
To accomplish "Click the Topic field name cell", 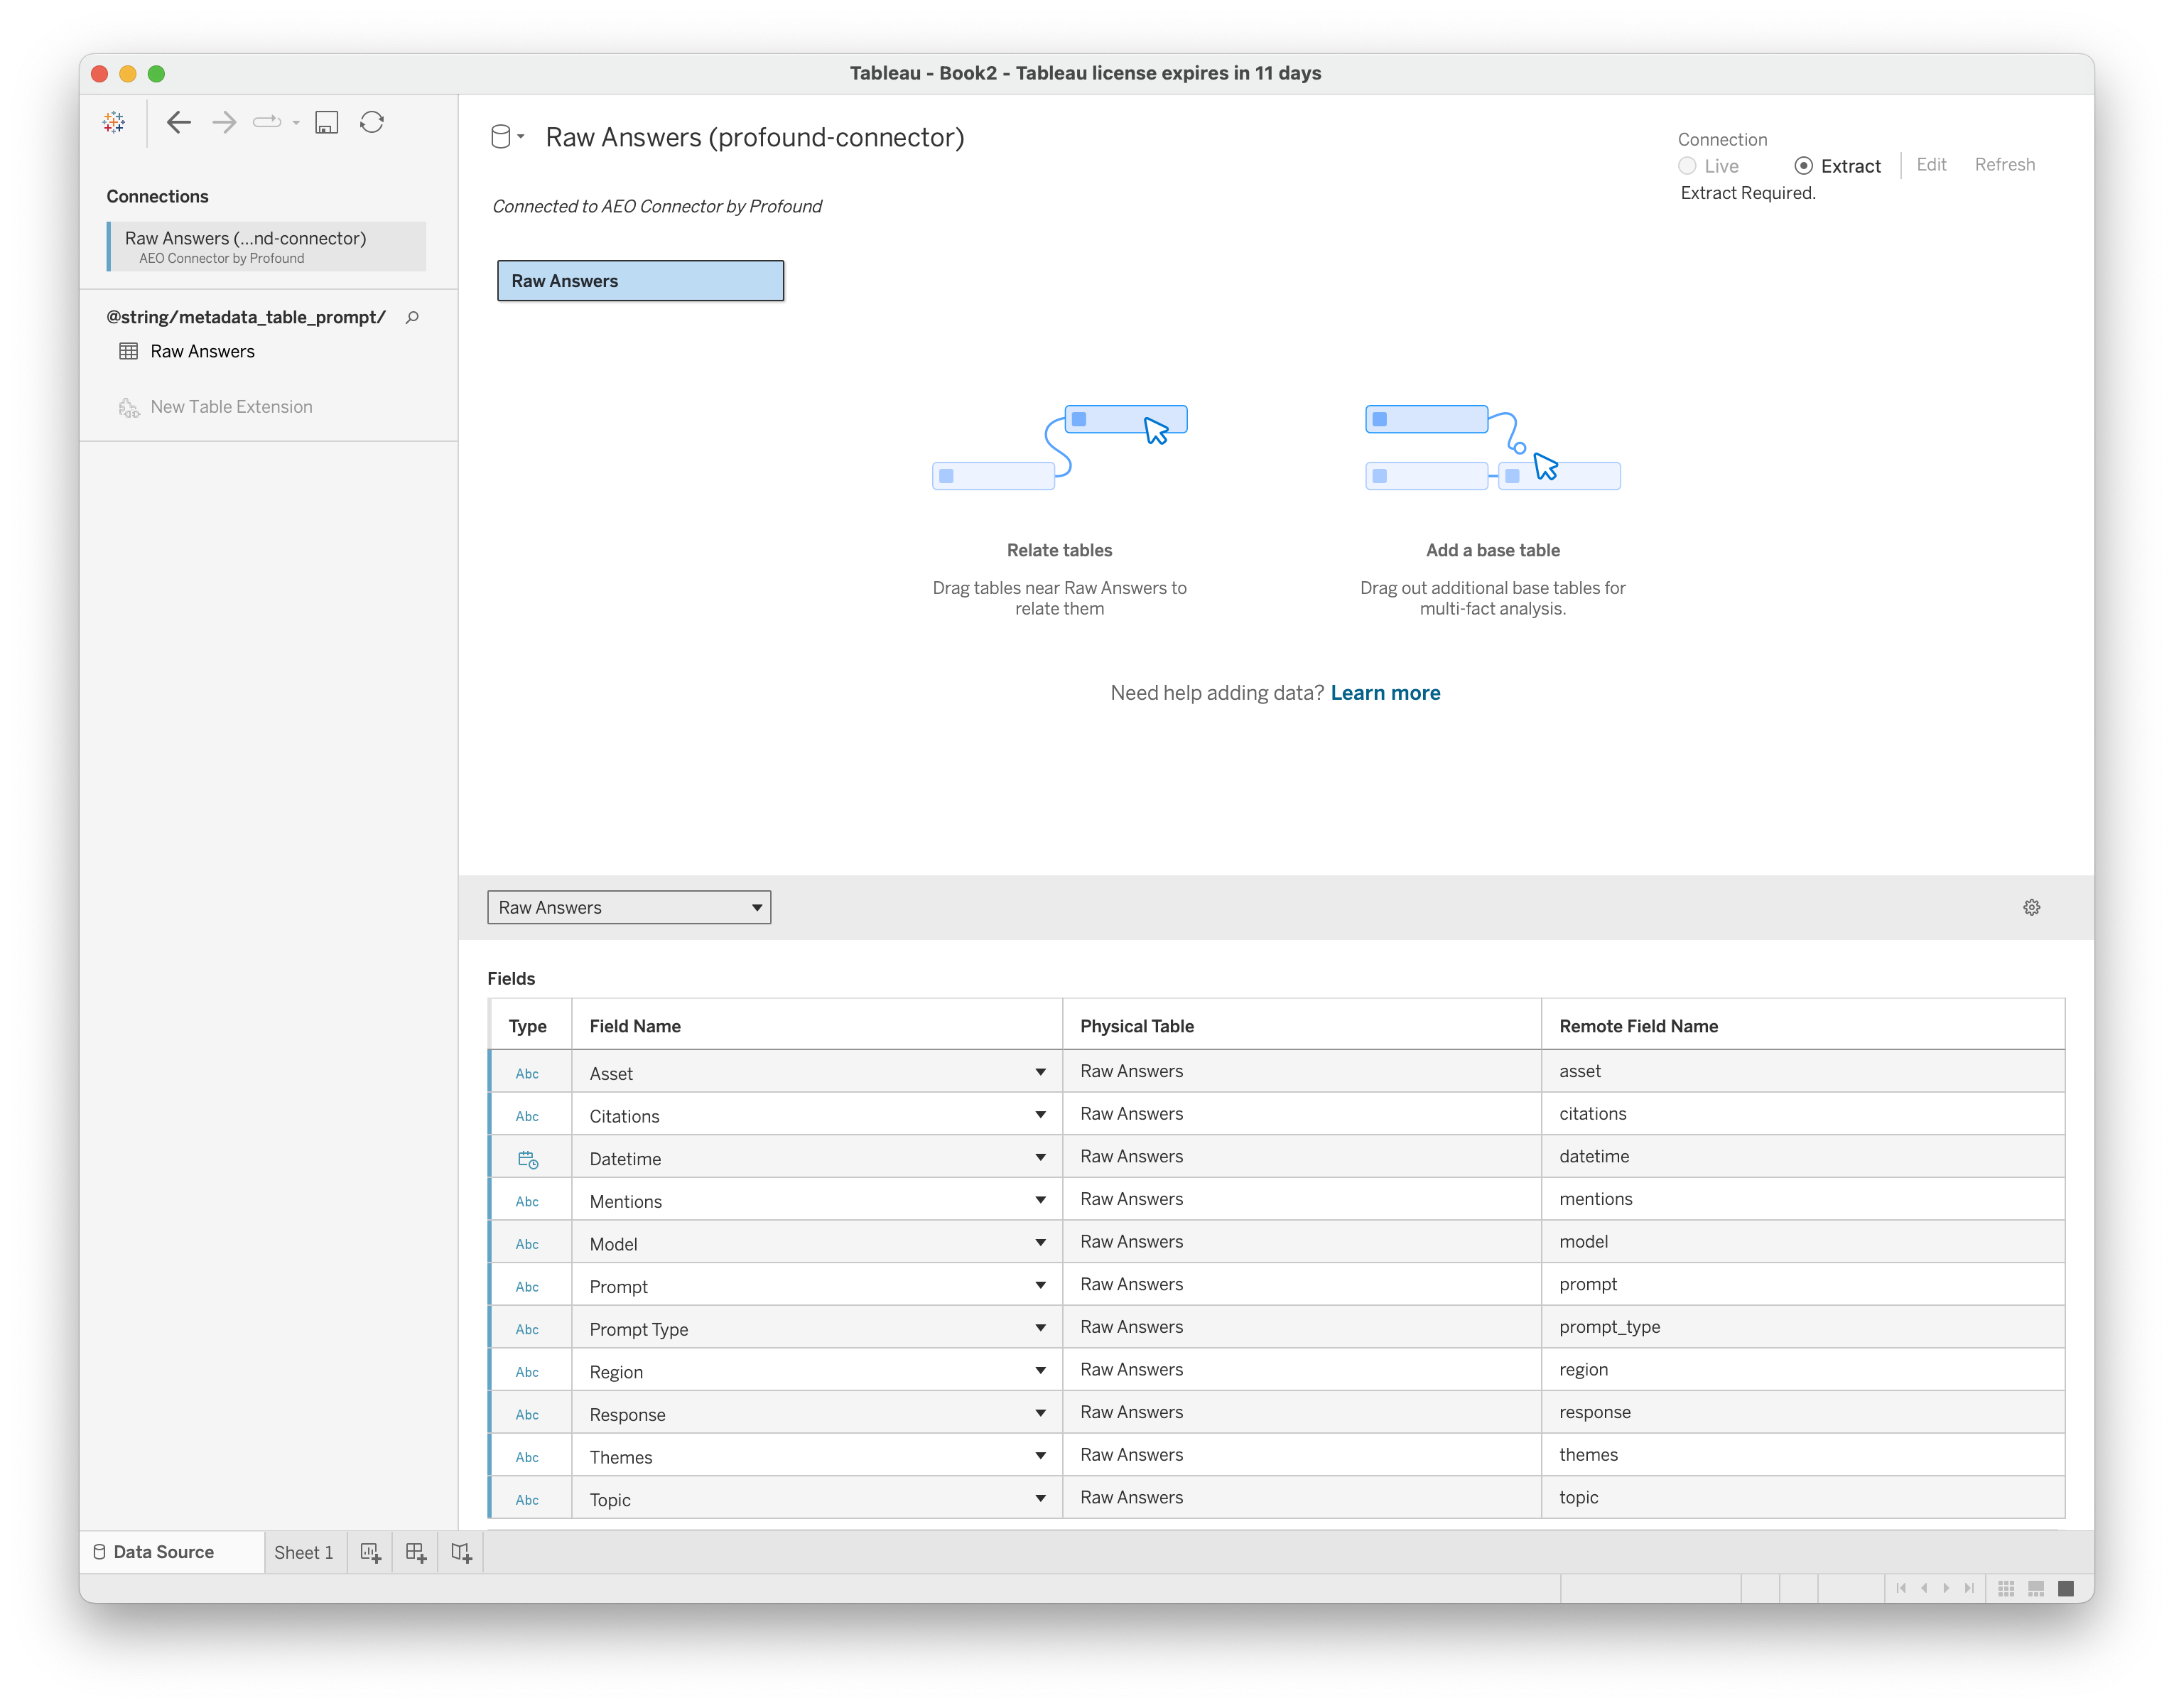I will pos(817,1499).
